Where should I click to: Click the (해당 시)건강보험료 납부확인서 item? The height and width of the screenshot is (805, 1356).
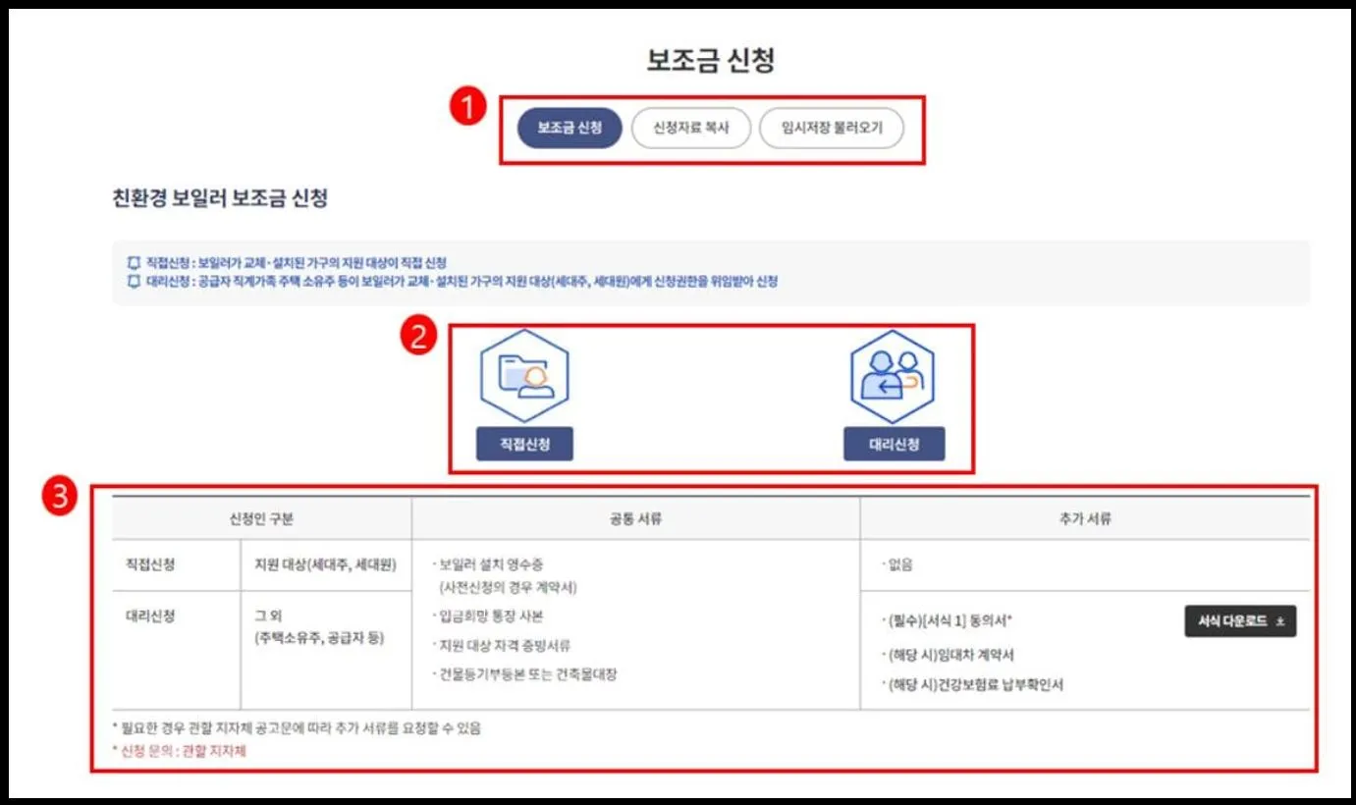tap(972, 685)
